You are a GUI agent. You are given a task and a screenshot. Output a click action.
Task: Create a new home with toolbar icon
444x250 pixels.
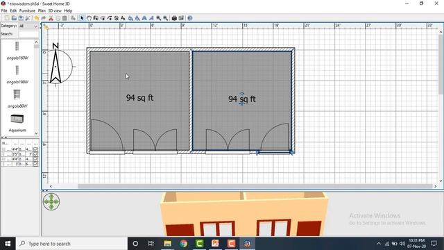7,18
